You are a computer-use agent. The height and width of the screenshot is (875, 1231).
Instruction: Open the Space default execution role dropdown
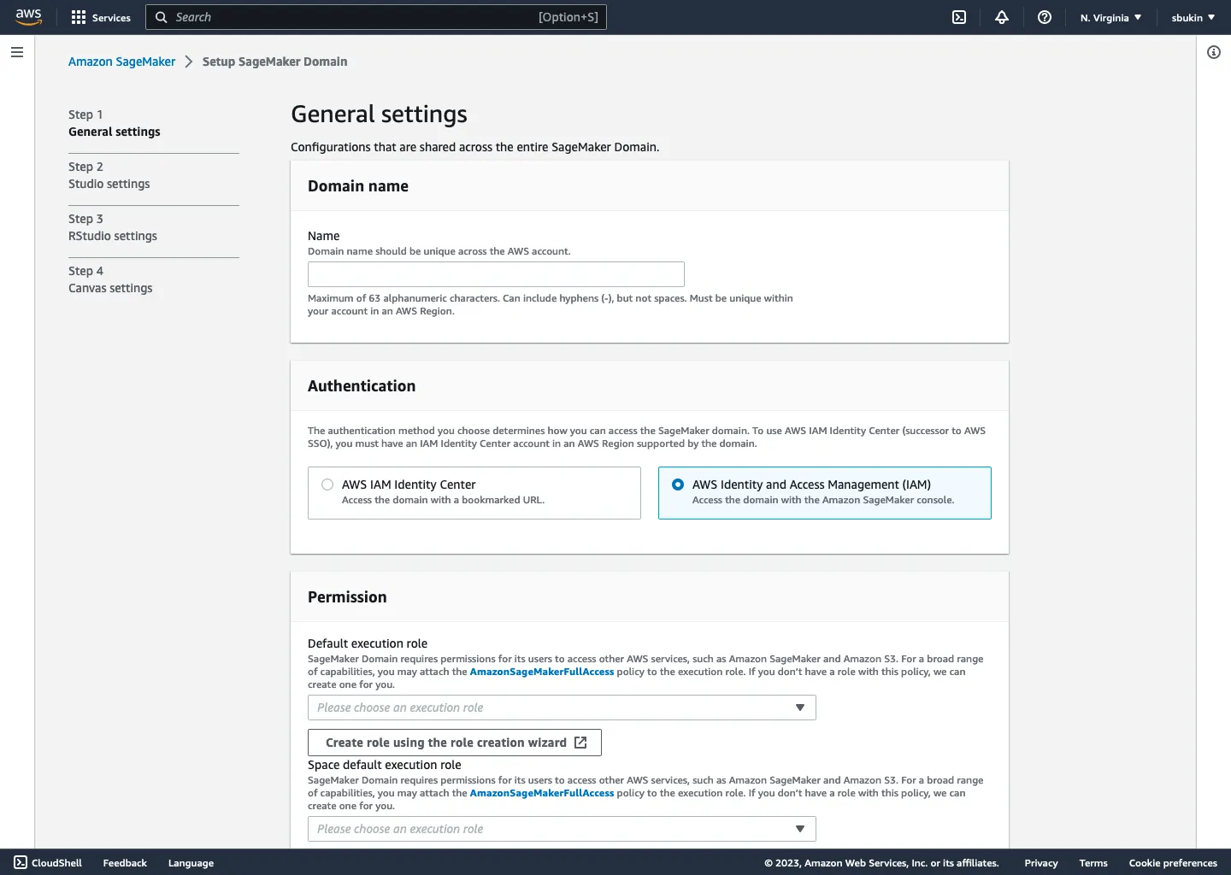561,829
